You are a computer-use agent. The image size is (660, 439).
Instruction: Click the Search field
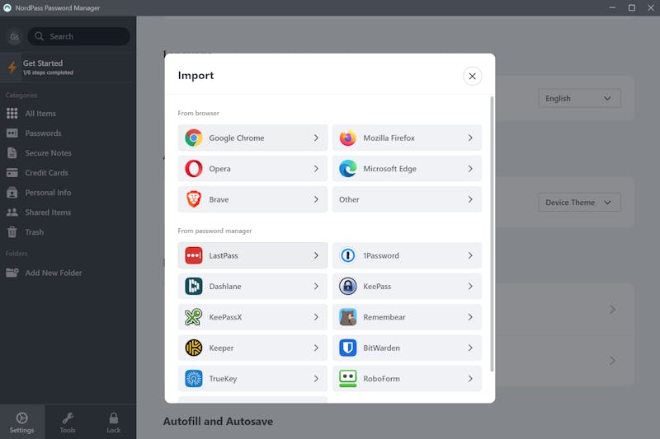click(78, 36)
